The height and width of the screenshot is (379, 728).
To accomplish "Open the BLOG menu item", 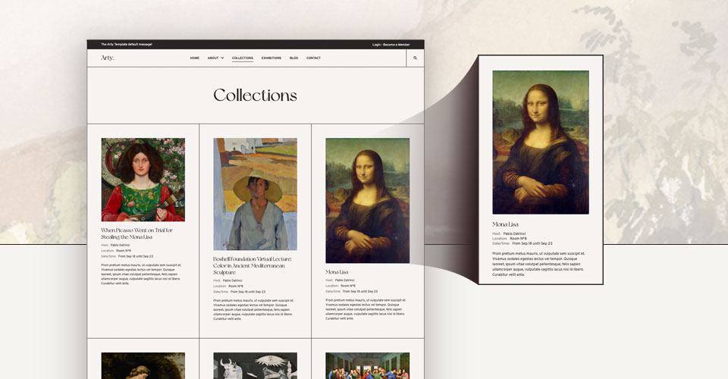I will [294, 58].
